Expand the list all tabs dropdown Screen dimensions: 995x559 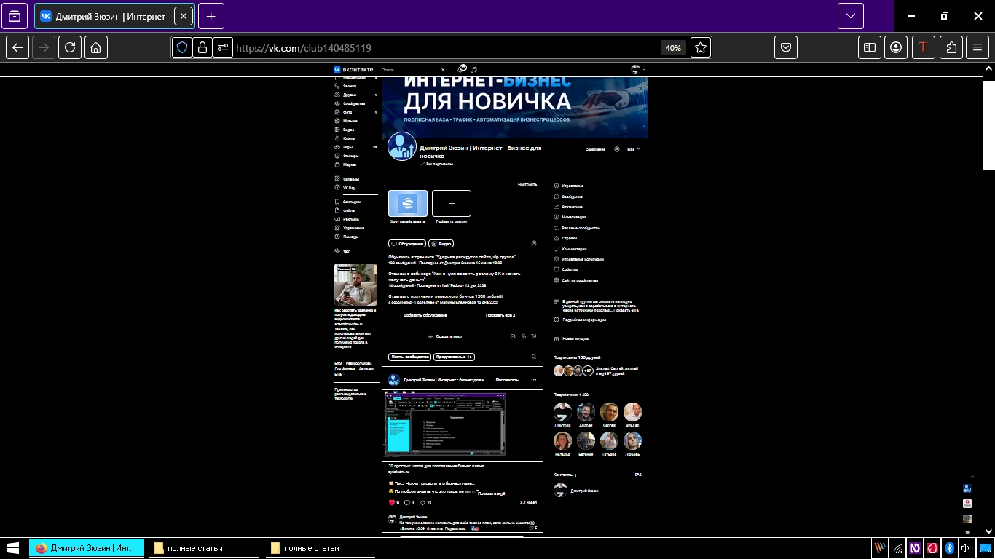pos(851,16)
